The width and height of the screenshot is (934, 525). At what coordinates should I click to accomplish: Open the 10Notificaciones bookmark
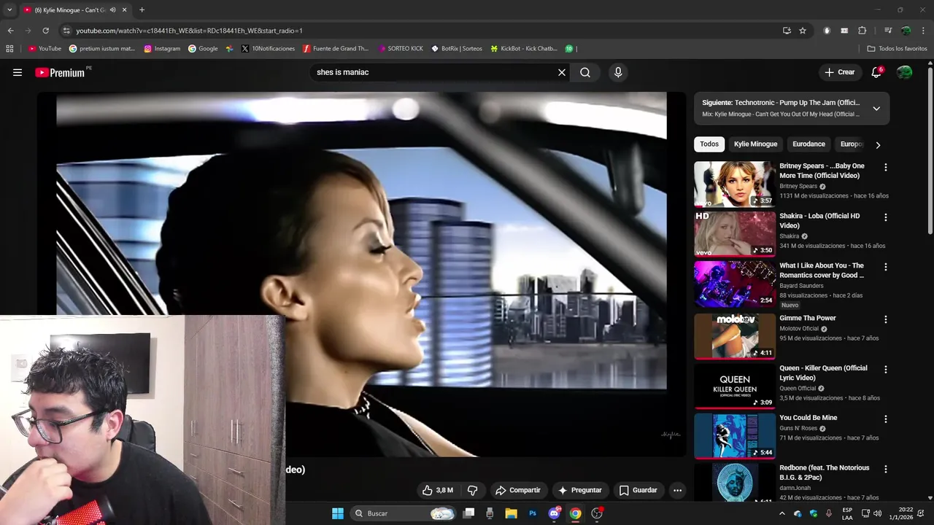click(268, 49)
